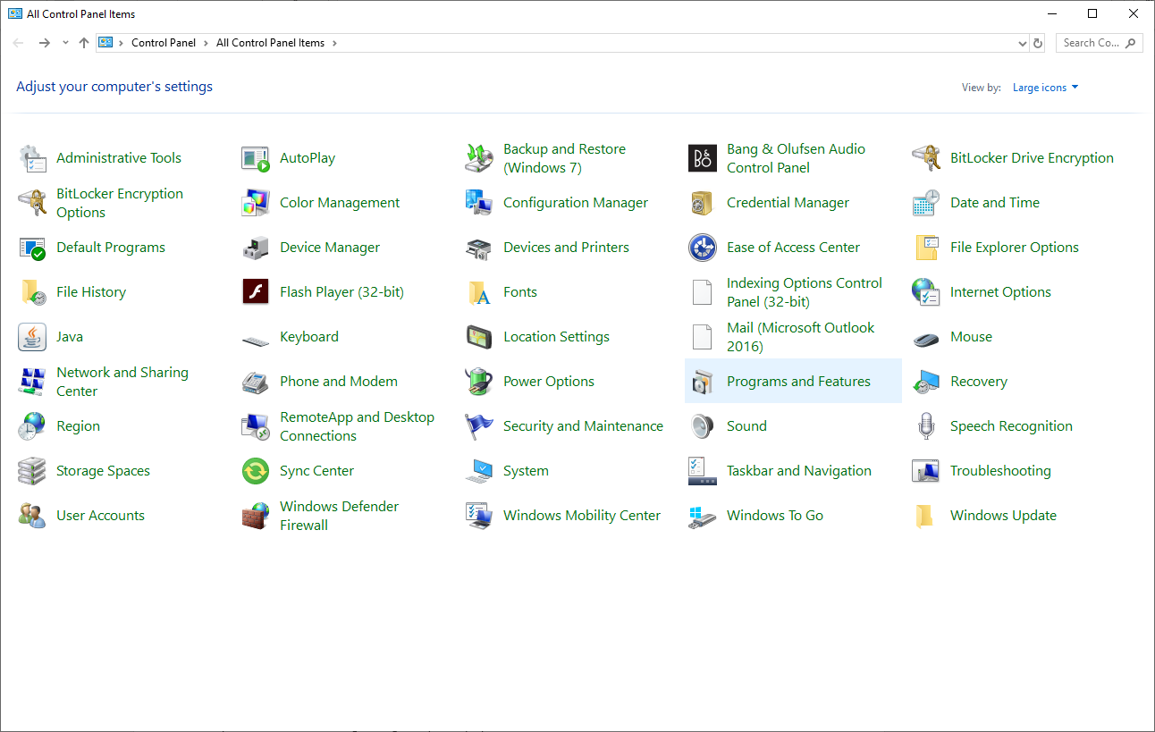This screenshot has height=732, width=1155.
Task: Refresh the Control Panel view
Action: click(x=1038, y=43)
